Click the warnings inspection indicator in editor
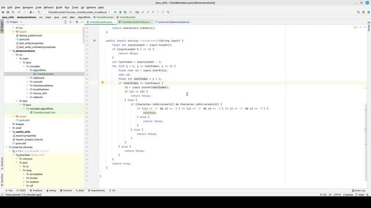371x208 pixels. [355, 28]
